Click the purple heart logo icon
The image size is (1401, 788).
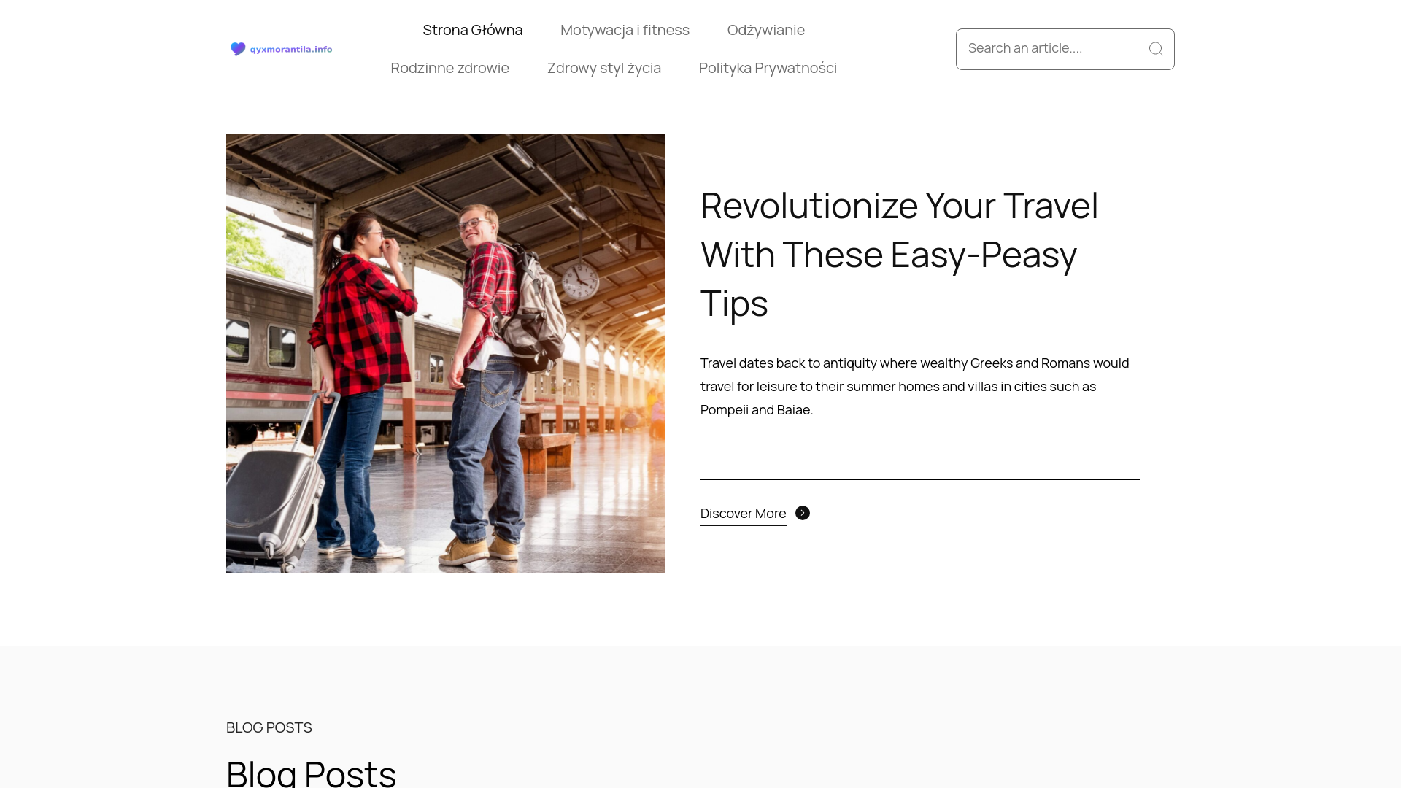tap(238, 49)
